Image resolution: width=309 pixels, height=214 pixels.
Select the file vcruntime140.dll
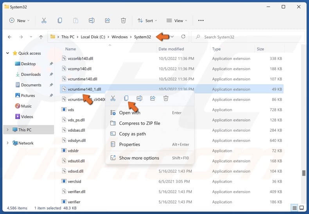(x=171, y=79)
